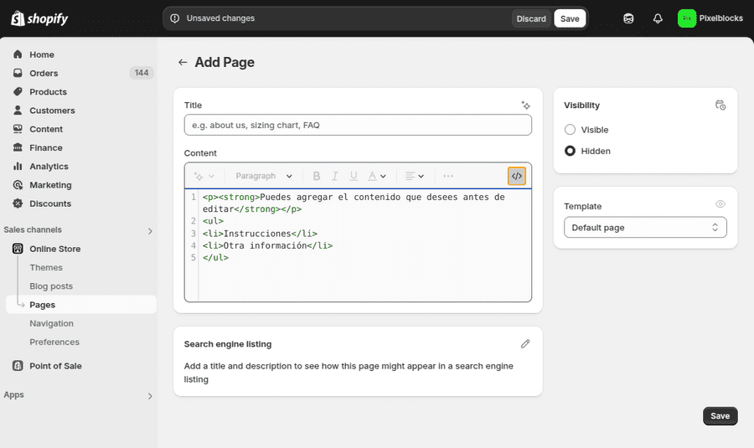Set visibility date with the calendar icon
Screen dimensions: 754x448
point(720,105)
